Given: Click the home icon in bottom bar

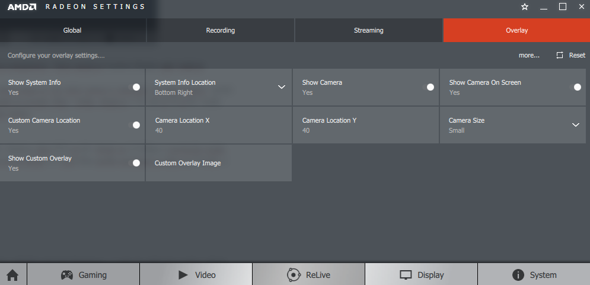Looking at the screenshot, I should 12,275.
